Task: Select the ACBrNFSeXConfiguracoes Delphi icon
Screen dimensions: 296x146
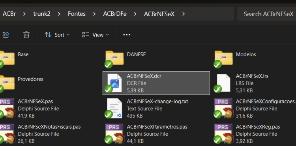Action: [223, 108]
